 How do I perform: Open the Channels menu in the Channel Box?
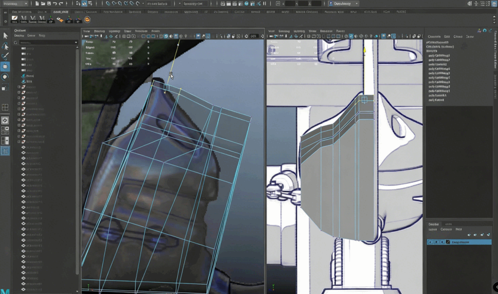click(434, 36)
